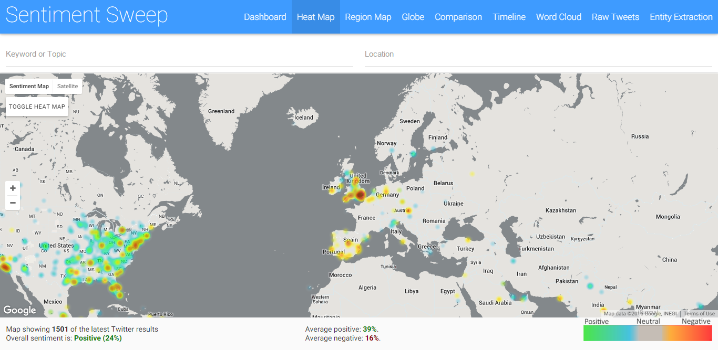Focus the Location input field
Viewport: 718px width, 350px height.
point(538,55)
